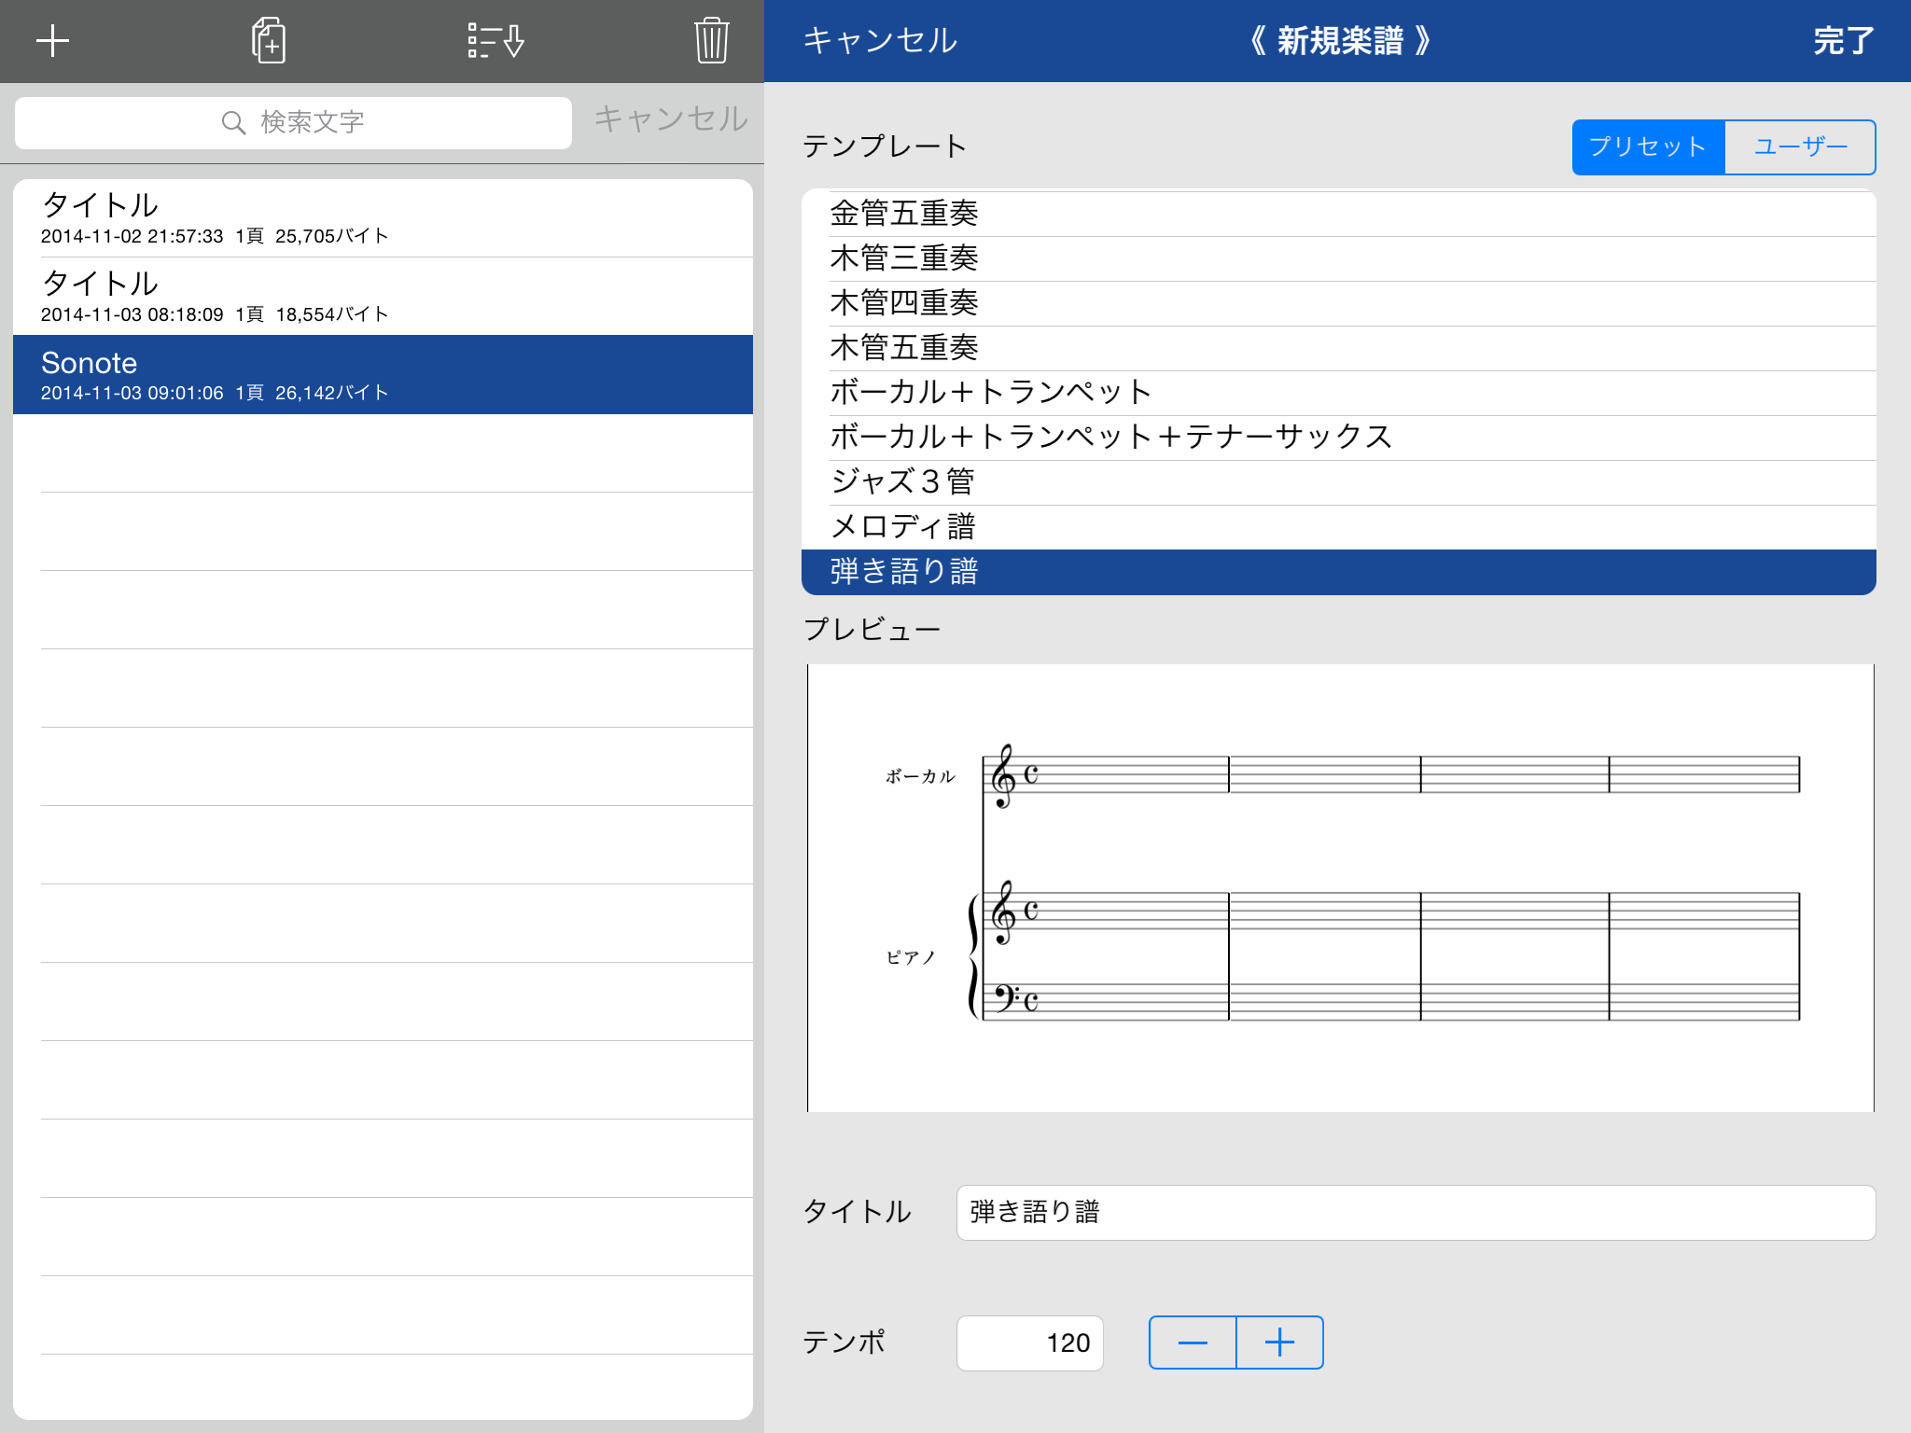This screenshot has width=1911, height=1433.
Task: Cancel new score with top キャンセル
Action: point(880,41)
